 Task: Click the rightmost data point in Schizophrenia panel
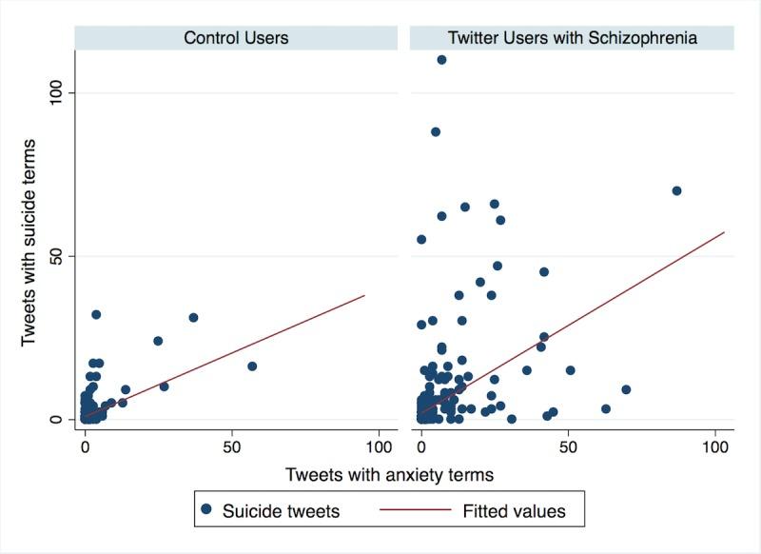676,190
